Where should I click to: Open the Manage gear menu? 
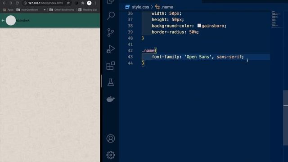pos(111,155)
